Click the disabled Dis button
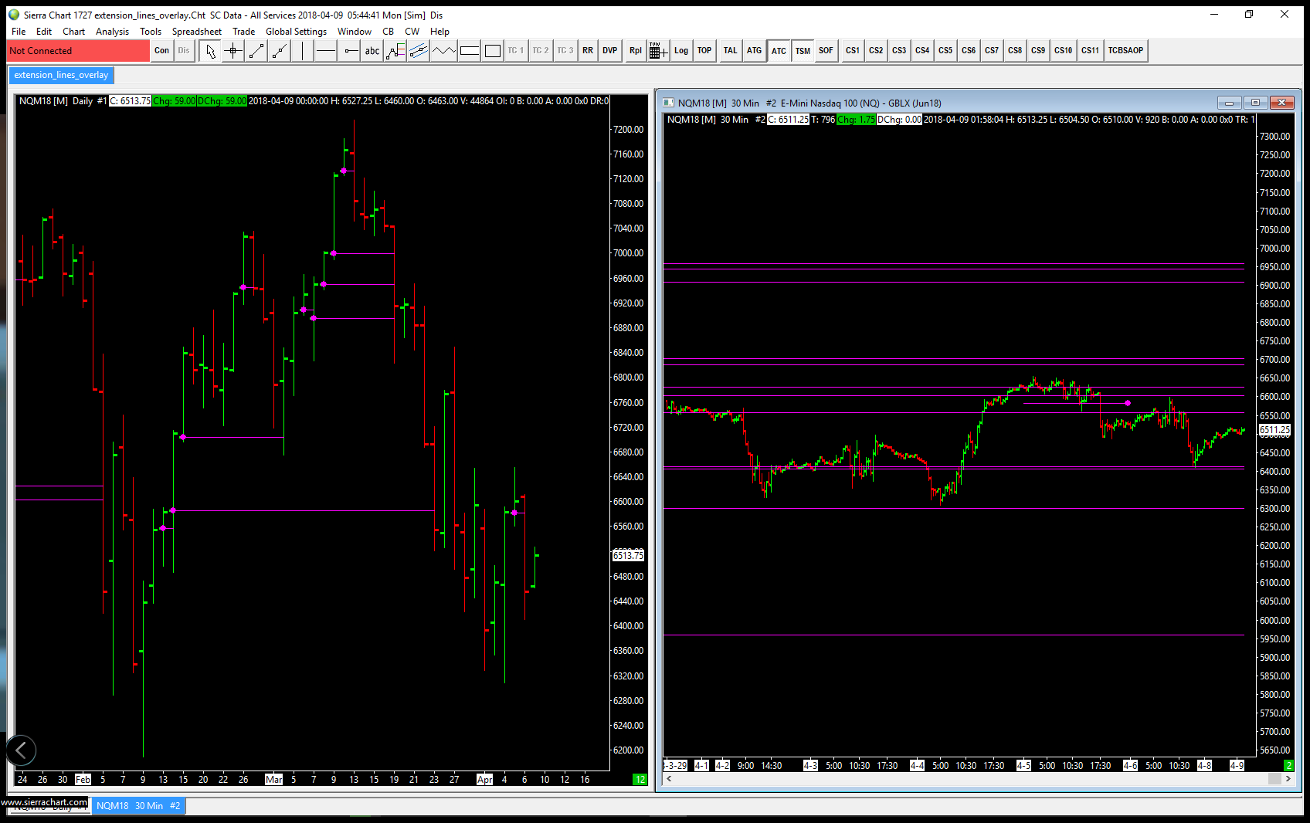This screenshot has height=823, width=1310. tap(184, 51)
